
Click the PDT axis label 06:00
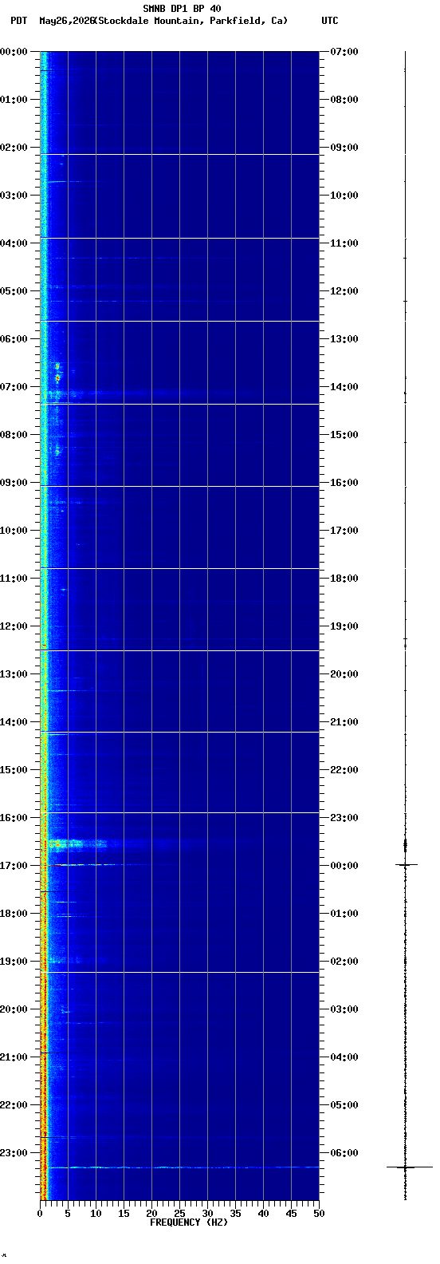coord(14,339)
